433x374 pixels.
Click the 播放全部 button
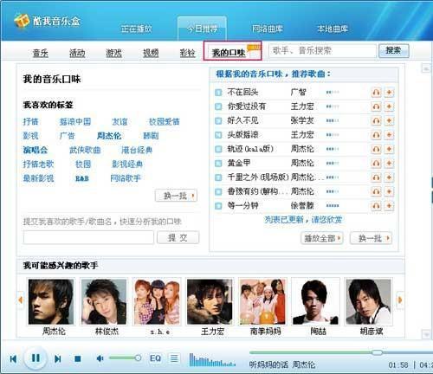tap(322, 238)
